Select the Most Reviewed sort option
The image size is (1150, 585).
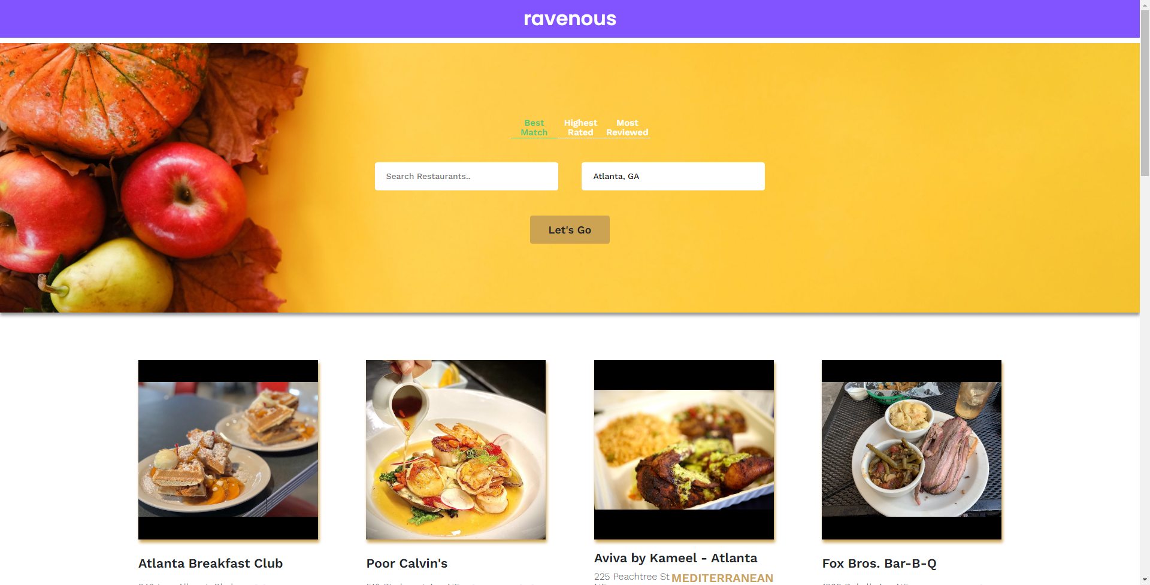pos(627,128)
